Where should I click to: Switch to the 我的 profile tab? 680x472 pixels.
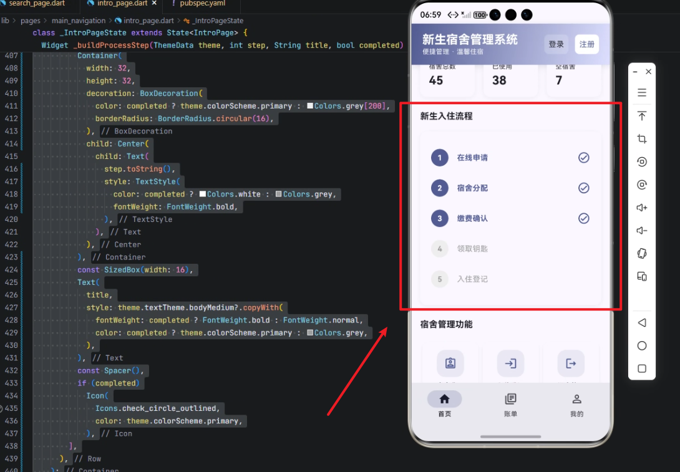click(x=577, y=404)
